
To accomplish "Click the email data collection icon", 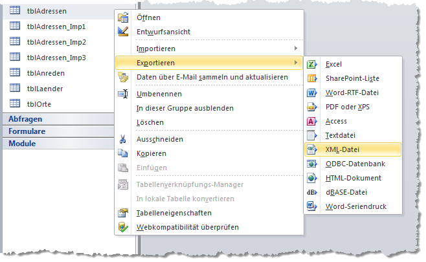I will click(123, 77).
